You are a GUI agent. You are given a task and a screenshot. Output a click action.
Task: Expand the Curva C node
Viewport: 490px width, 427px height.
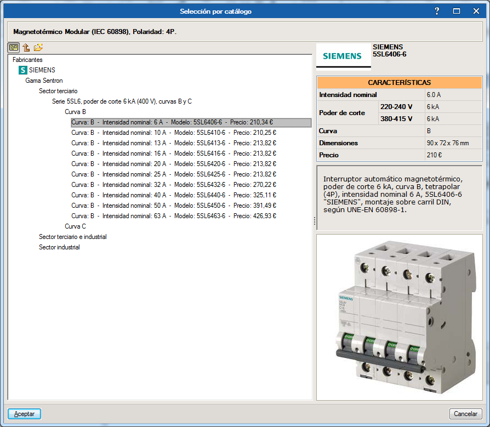click(x=75, y=226)
